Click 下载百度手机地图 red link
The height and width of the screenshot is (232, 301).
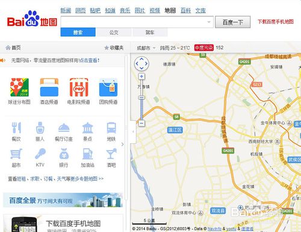pos(276,22)
